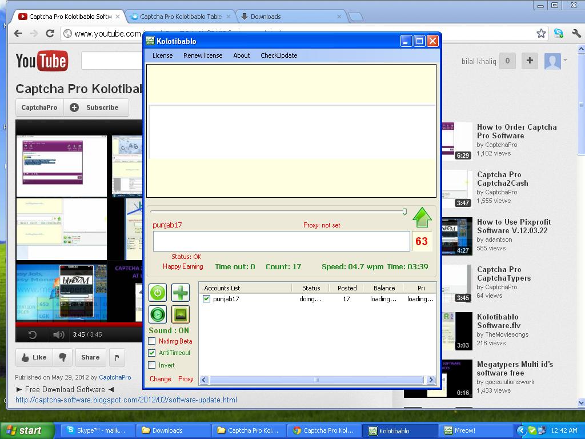Screen dimensions: 585x439
Task: Click the green plus add-account button
Action: 181,293
